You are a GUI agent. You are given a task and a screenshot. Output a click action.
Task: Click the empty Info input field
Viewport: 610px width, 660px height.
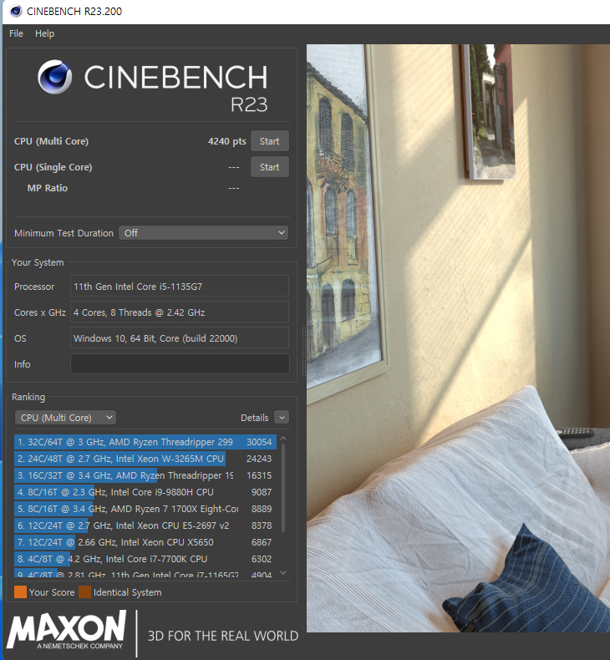[180, 364]
